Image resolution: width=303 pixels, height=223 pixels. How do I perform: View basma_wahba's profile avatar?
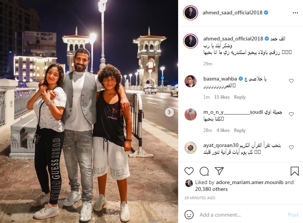[191, 81]
